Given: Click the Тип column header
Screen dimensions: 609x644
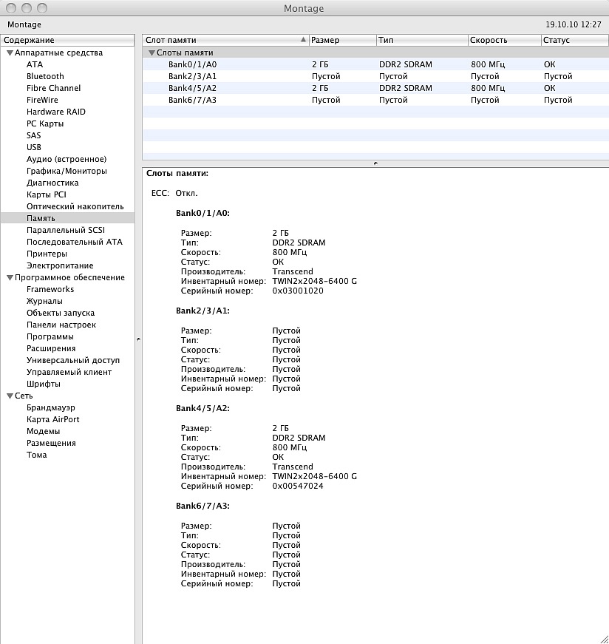Looking at the screenshot, I should pyautogui.click(x=422, y=40).
